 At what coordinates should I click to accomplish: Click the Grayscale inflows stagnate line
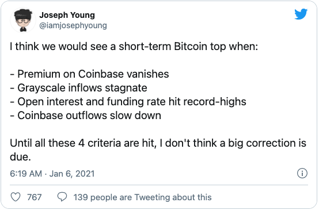78,88
